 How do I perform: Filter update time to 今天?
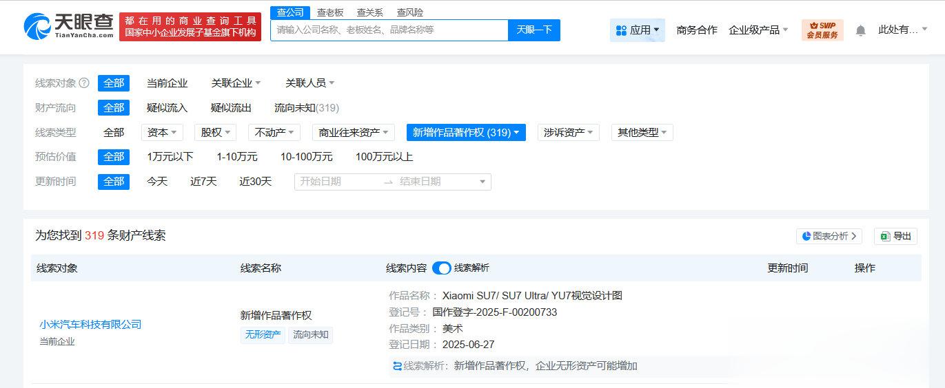[x=156, y=182]
